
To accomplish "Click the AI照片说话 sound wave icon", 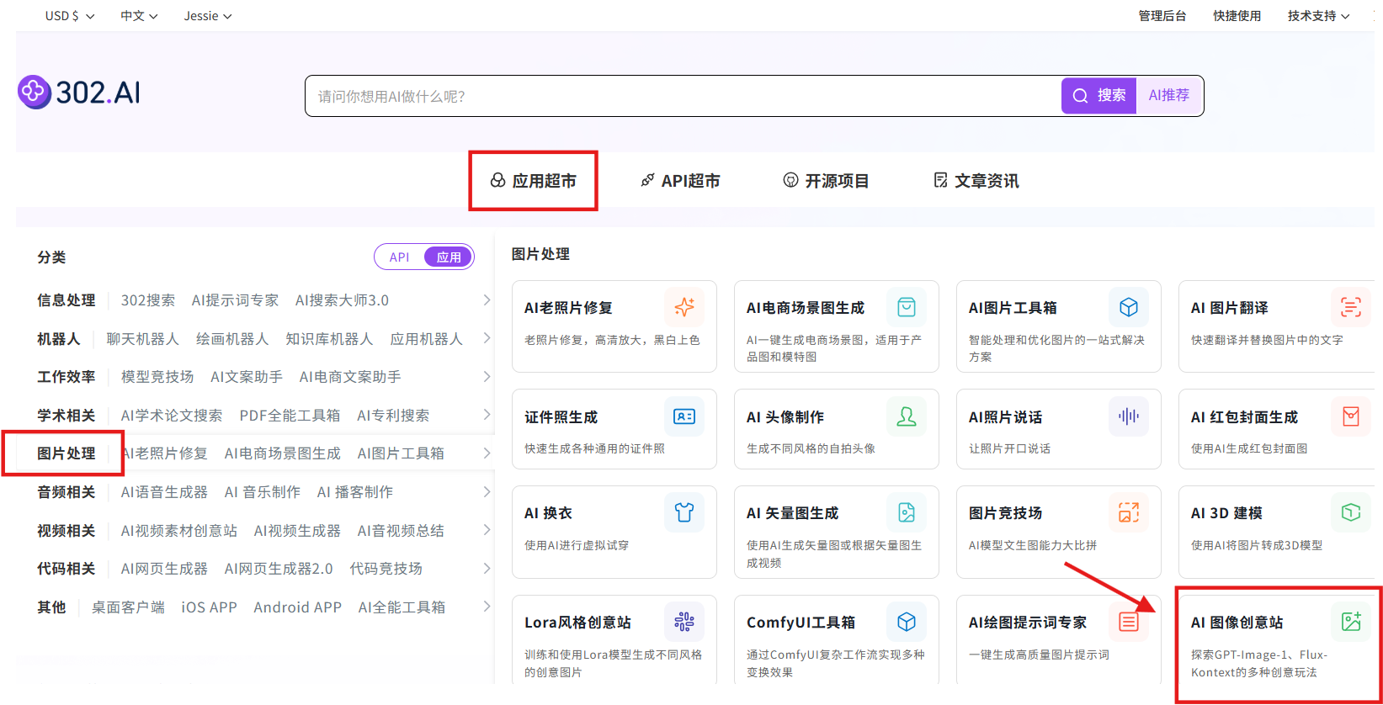I will point(1129,416).
